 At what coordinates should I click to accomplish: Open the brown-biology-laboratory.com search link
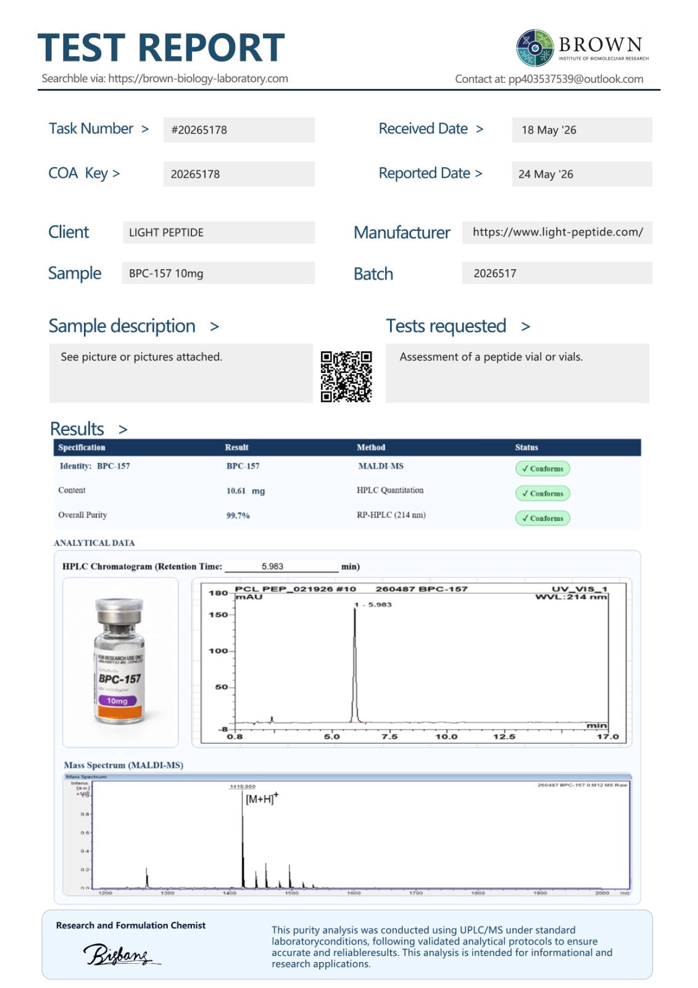pos(198,78)
